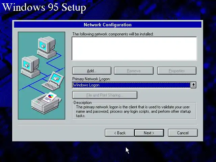Click the Add... button
Screen dimensions: 216x162
(91, 71)
